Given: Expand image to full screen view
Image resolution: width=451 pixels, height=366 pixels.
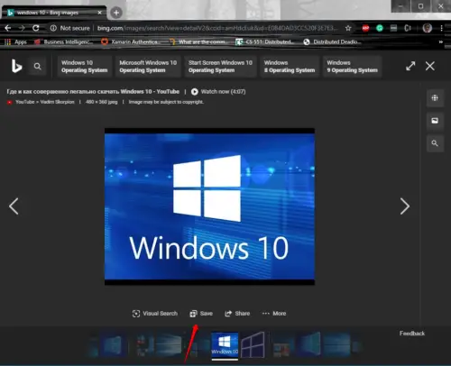Looking at the screenshot, I should (410, 66).
